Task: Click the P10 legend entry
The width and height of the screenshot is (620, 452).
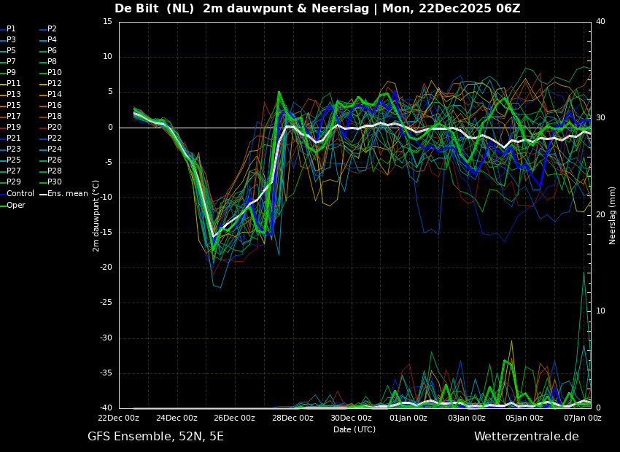Action: (x=55, y=73)
